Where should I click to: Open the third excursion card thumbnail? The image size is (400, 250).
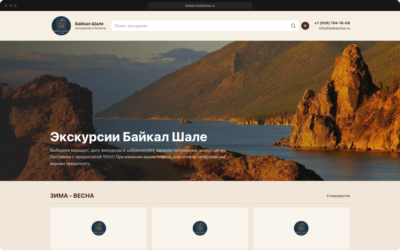301,228
